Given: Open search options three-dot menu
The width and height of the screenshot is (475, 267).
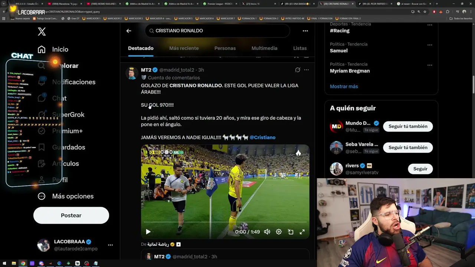Looking at the screenshot, I should click(305, 31).
